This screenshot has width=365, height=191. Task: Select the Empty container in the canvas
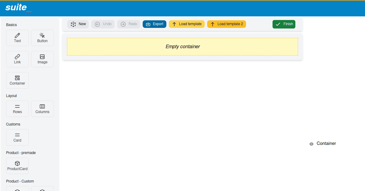click(x=182, y=47)
